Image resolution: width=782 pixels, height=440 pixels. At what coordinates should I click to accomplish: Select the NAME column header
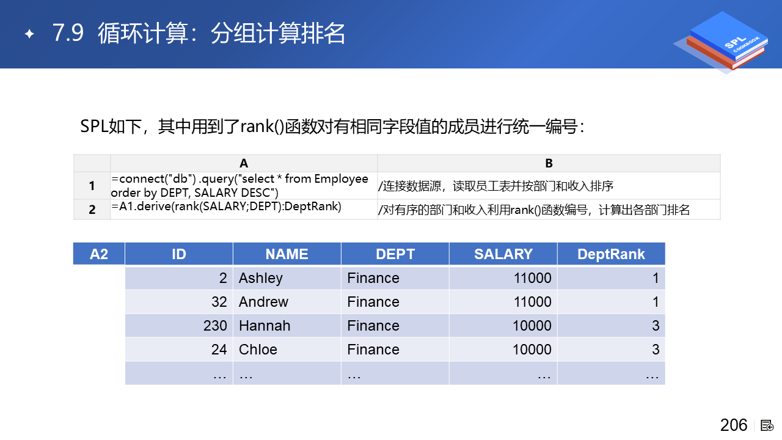(287, 254)
